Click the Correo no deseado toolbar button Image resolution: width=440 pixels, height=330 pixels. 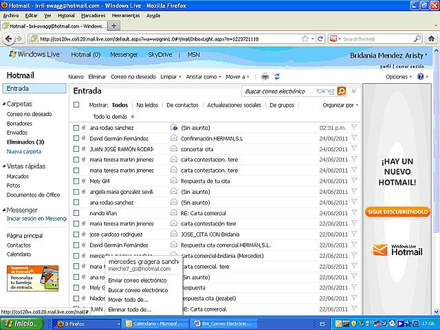[x=133, y=76]
